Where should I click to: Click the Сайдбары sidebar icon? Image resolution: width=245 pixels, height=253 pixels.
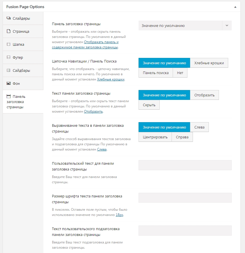tap(8, 71)
